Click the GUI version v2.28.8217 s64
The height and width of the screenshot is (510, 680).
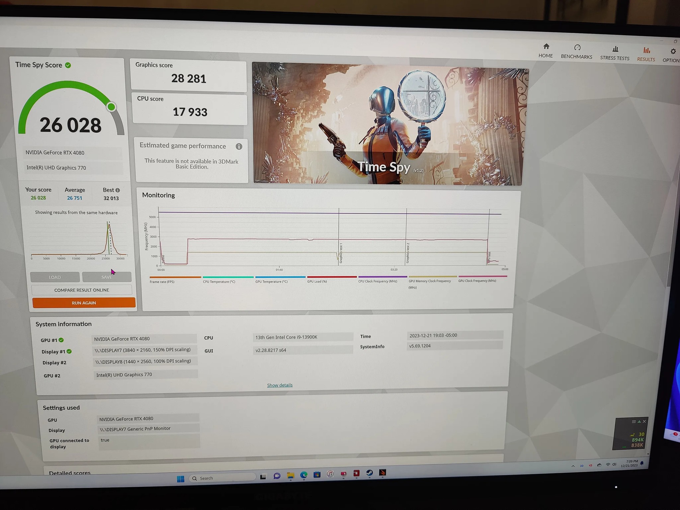[303, 350]
